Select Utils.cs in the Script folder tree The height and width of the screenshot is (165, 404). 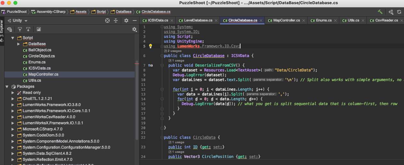click(35, 80)
